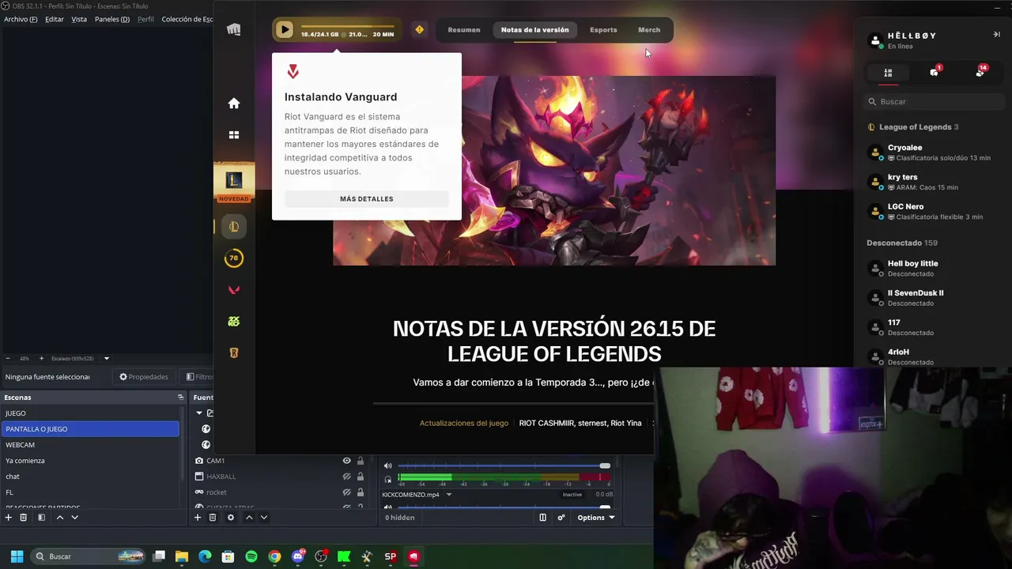
Task: Open the Merch tab
Action: pos(649,30)
